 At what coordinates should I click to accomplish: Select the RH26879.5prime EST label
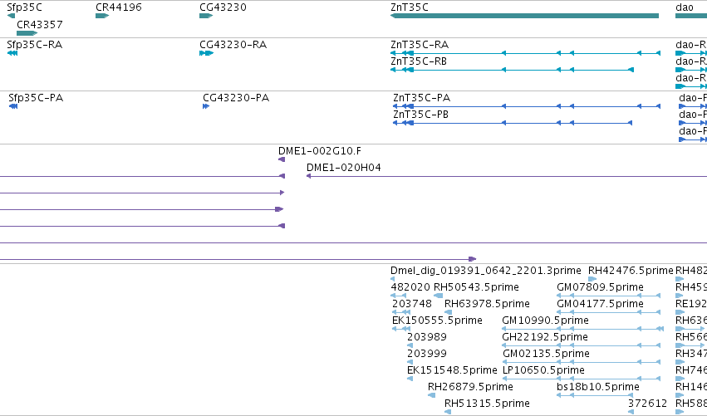(x=470, y=387)
